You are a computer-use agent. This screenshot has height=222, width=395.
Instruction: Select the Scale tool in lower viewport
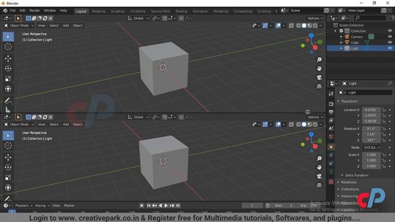click(x=8, y=178)
